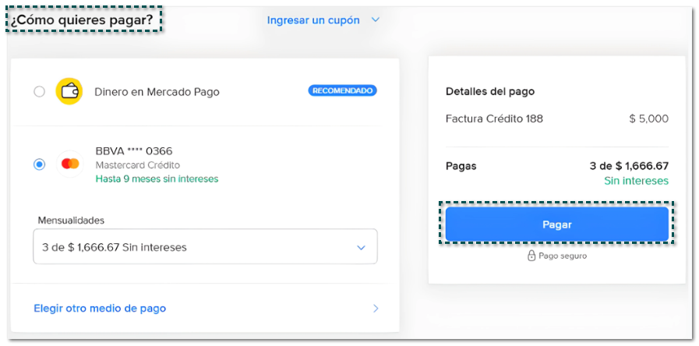This screenshot has height=346, width=699.
Task: Click the yellow Mercado Pago wallet icon
Action: click(x=69, y=92)
